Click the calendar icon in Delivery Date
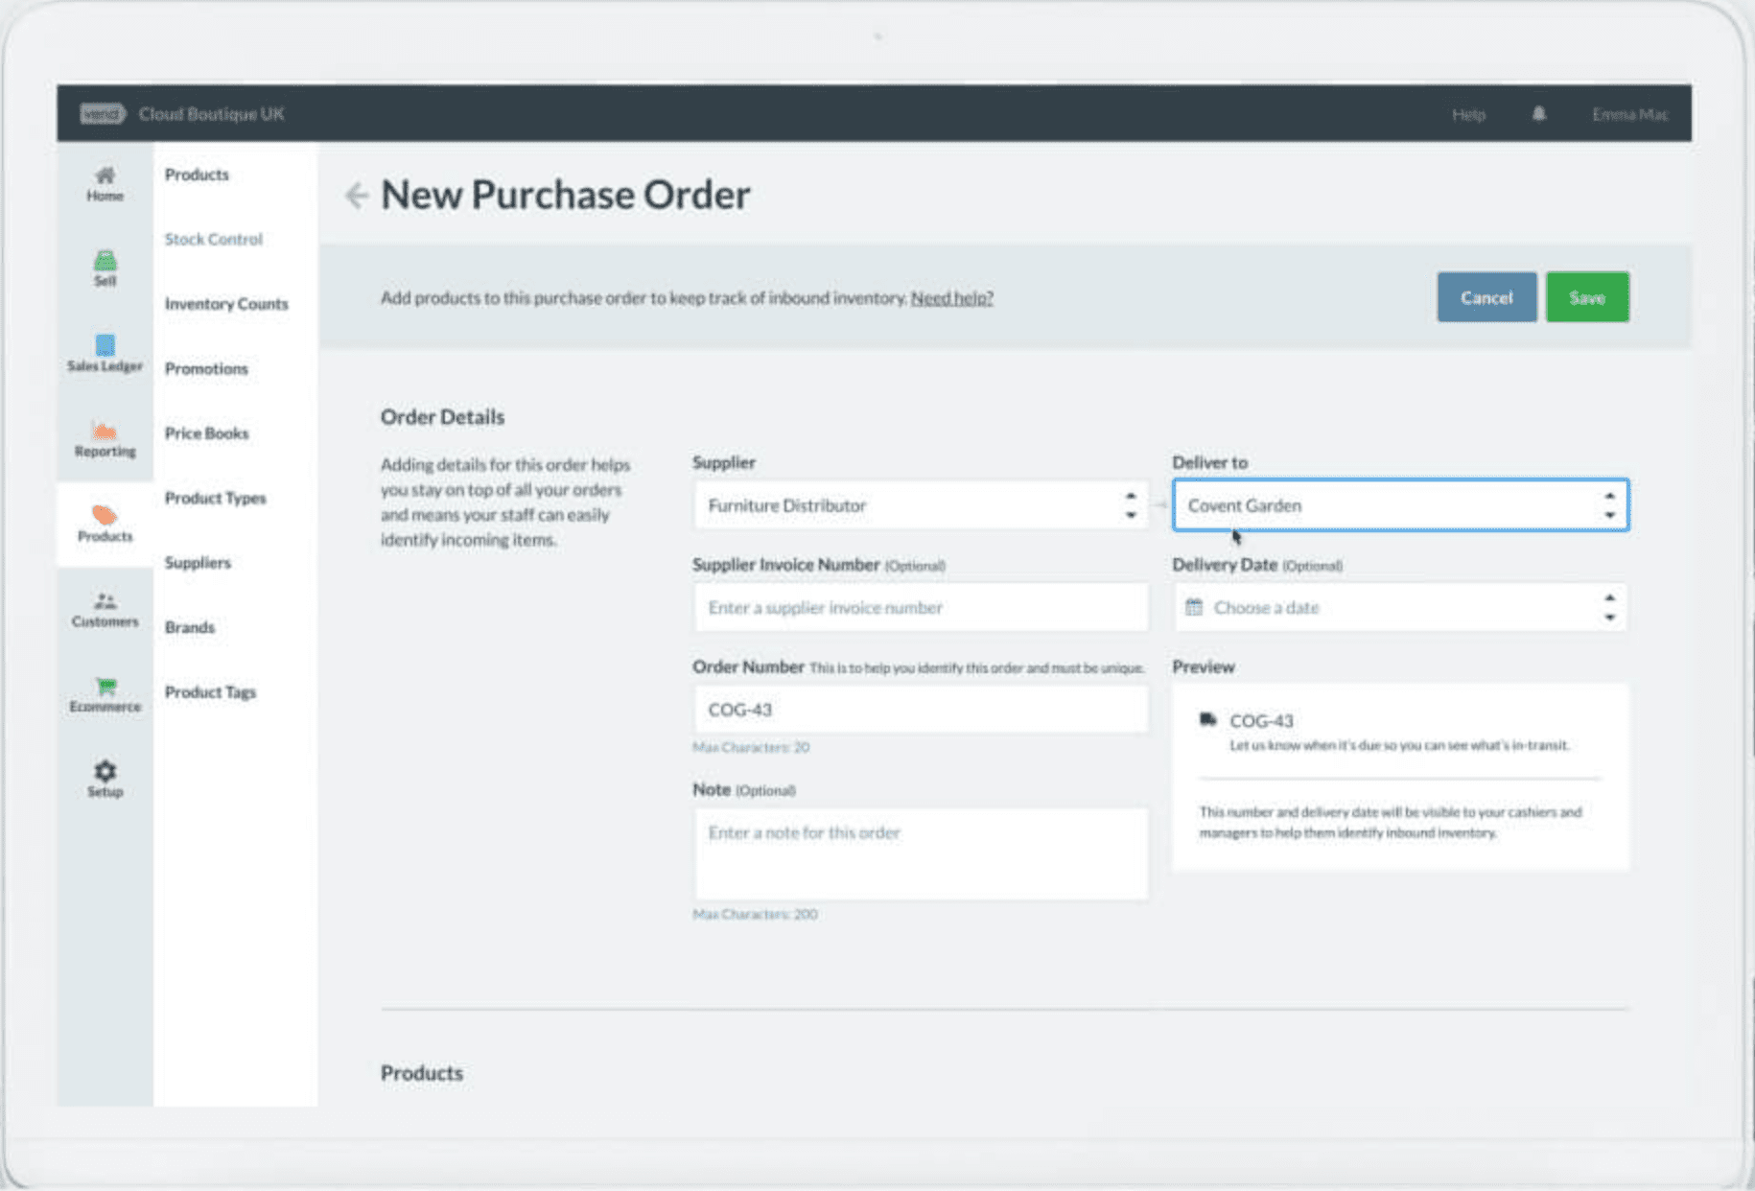The image size is (1755, 1191). (x=1194, y=607)
